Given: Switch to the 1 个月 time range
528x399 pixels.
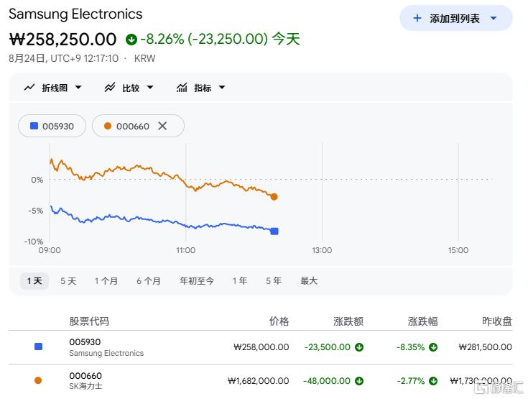Looking at the screenshot, I should [x=106, y=280].
